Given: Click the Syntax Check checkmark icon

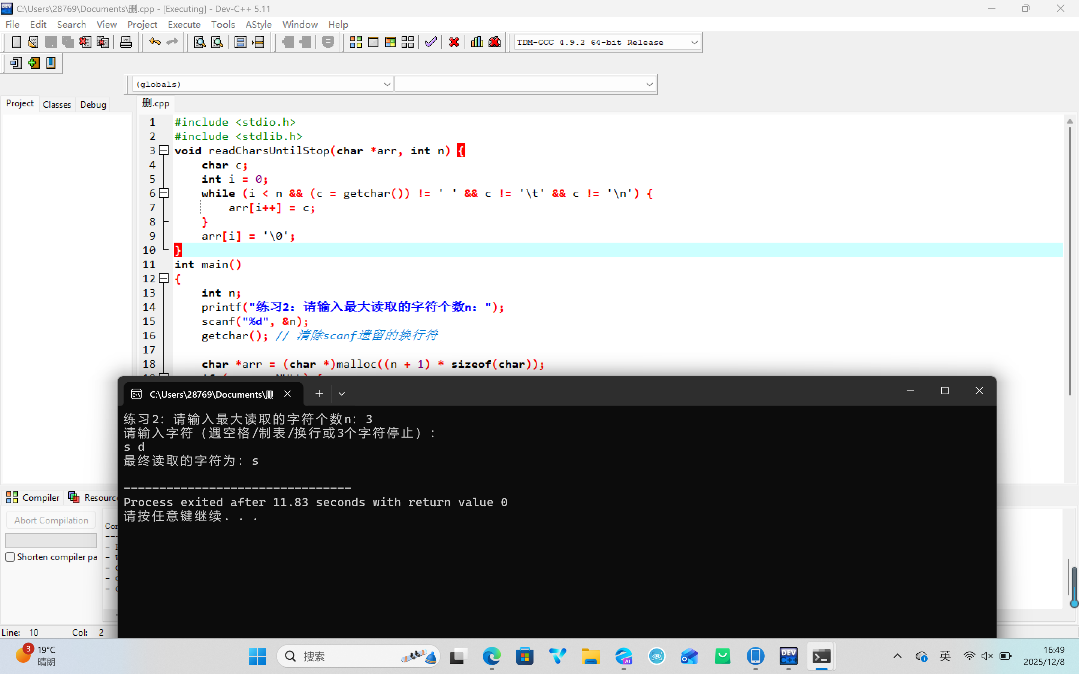Looking at the screenshot, I should (430, 42).
